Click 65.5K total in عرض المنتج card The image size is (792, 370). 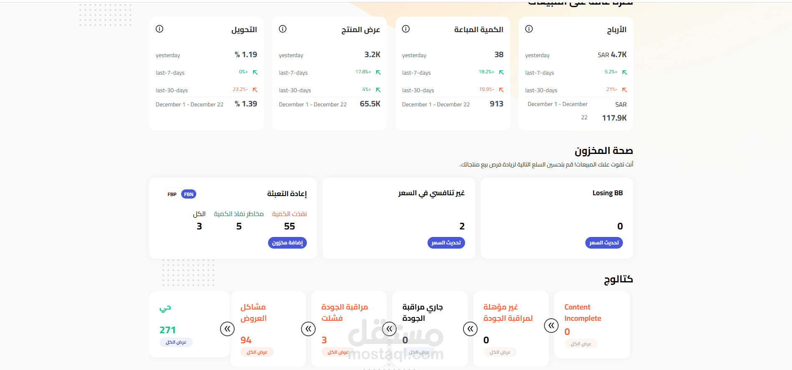[x=370, y=104]
